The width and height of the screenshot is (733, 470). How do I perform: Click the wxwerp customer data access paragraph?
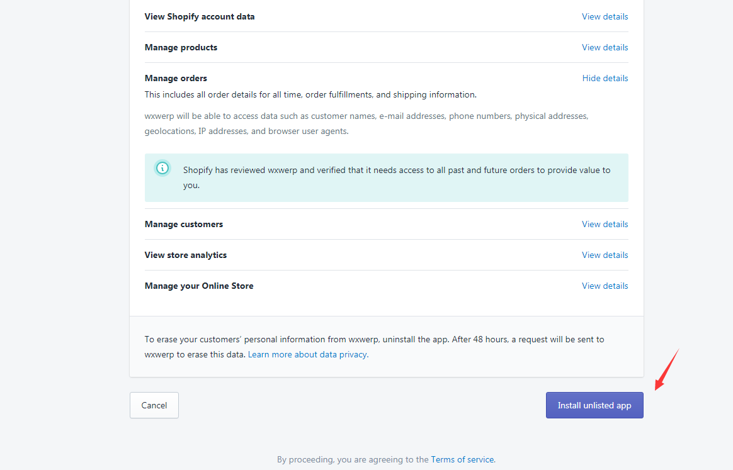[x=366, y=123]
